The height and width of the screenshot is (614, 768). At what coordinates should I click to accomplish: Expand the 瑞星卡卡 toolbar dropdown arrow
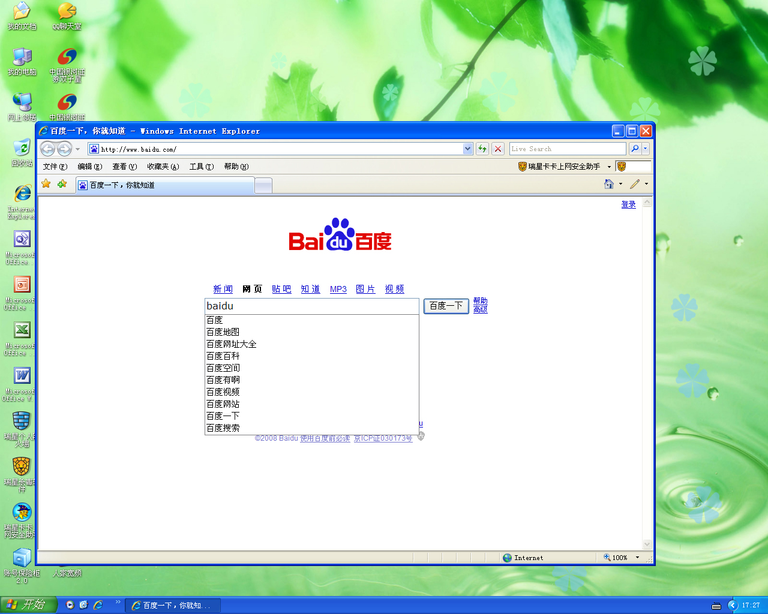click(x=609, y=167)
